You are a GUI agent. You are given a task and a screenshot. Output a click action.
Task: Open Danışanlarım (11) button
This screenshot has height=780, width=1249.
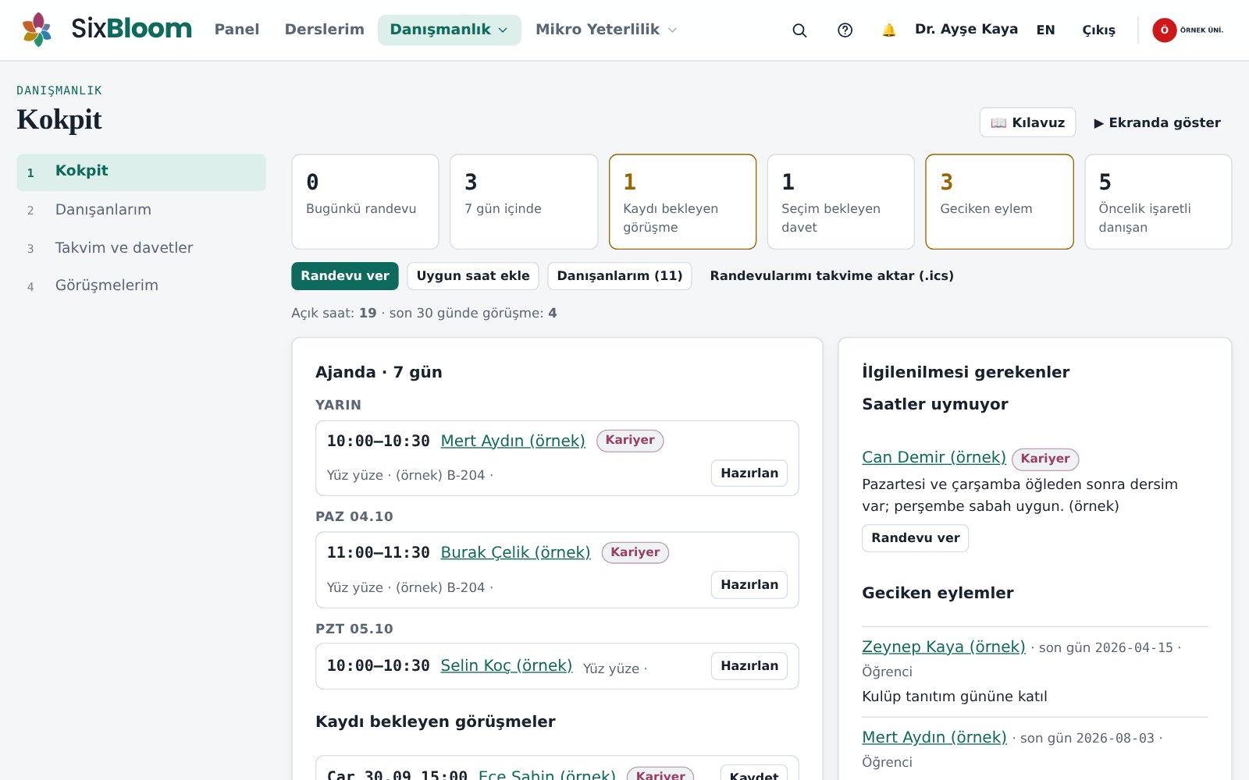click(620, 276)
